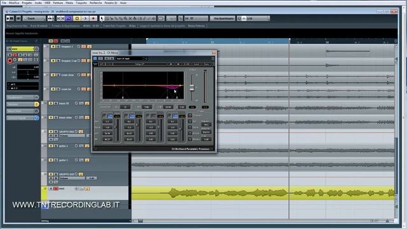Mute the timpano 1 track
This screenshot has height=229, width=407.
53,46
